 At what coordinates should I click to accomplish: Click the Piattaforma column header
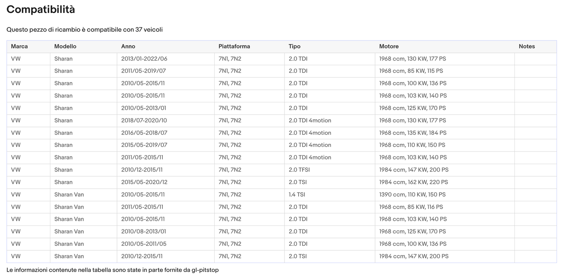234,46
